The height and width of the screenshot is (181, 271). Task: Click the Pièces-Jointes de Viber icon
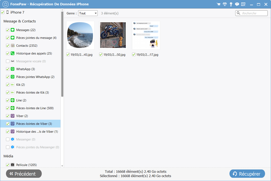[12, 124]
